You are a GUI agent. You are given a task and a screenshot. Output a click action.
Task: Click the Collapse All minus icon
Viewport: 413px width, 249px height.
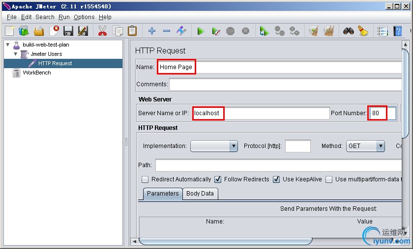(x=167, y=31)
